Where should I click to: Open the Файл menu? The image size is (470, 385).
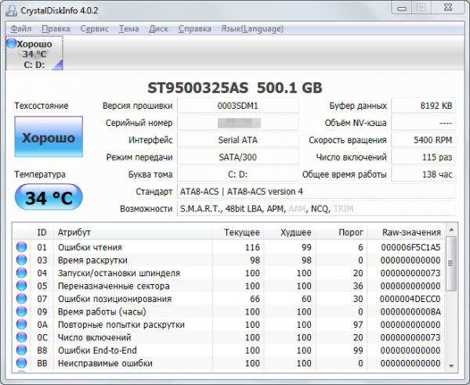(x=21, y=29)
